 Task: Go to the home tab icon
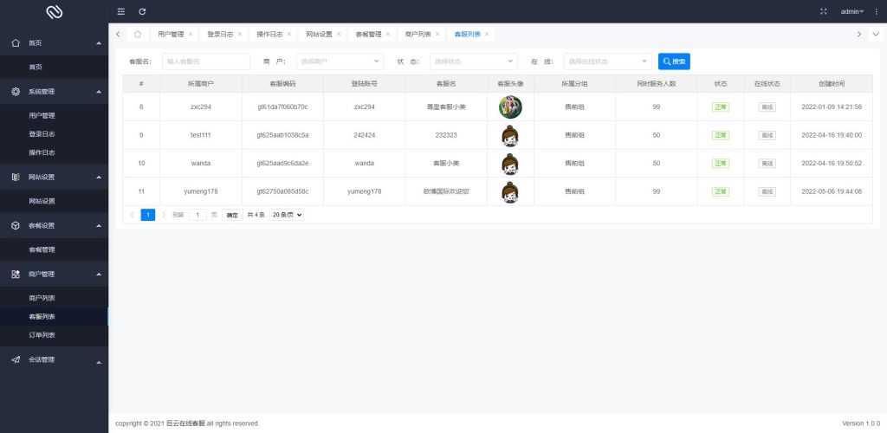[138, 34]
